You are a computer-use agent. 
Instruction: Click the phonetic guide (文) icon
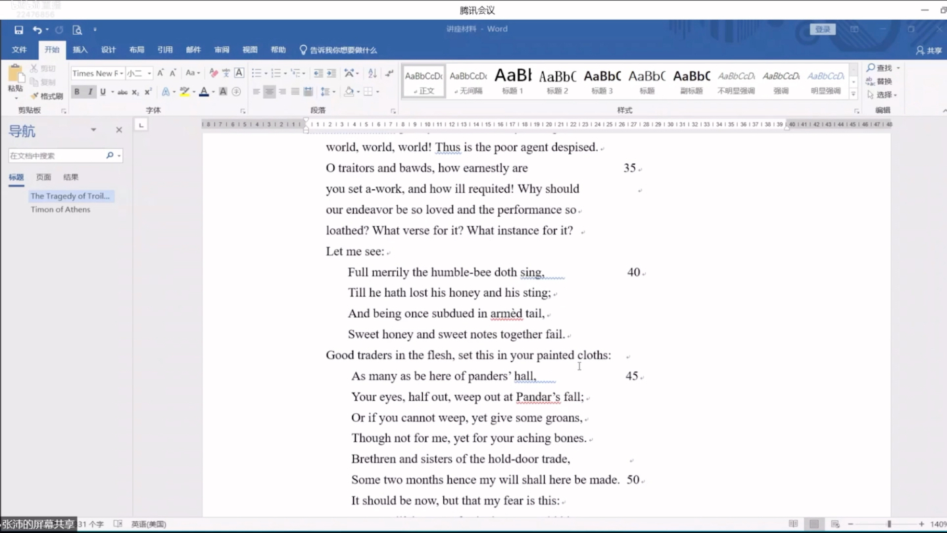click(226, 73)
